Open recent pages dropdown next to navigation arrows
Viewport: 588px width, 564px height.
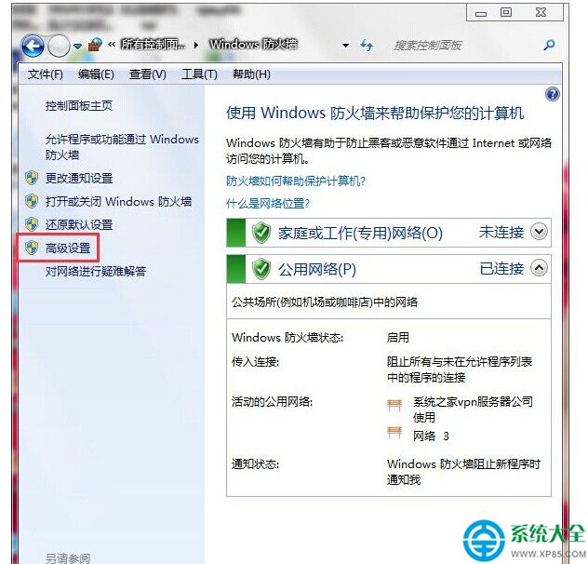pyautogui.click(x=77, y=47)
